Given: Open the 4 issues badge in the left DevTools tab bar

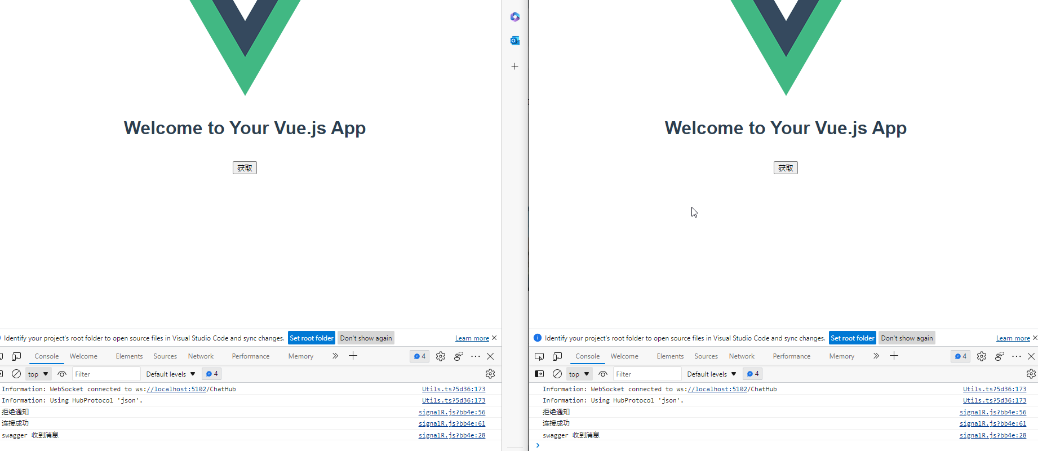Looking at the screenshot, I should pyautogui.click(x=420, y=356).
